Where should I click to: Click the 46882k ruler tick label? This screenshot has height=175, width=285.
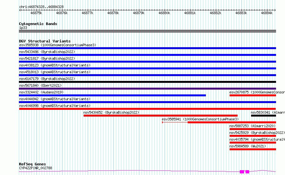[x=216, y=13]
